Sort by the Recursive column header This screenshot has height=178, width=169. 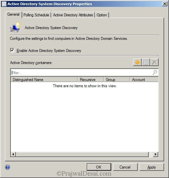pyautogui.click(x=91, y=79)
